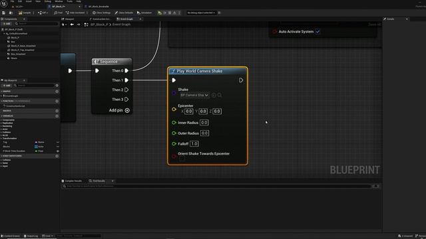Select the Block_P_Top_Smashed component
426x239 pixels.
pyautogui.click(x=23, y=50)
